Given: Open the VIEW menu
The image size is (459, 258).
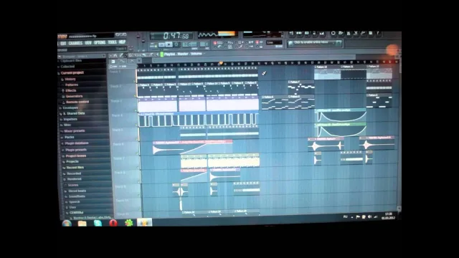Looking at the screenshot, I should pos(88,43).
